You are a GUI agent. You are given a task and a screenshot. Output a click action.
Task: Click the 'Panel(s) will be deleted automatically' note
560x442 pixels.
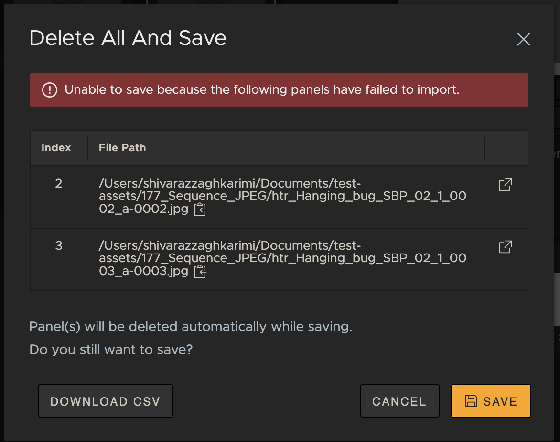[191, 327]
